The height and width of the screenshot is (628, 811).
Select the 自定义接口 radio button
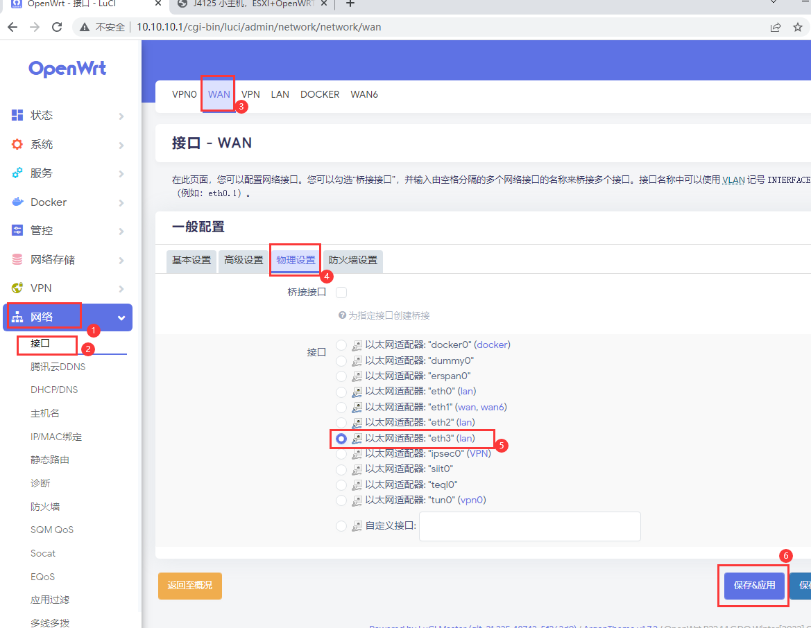click(x=341, y=526)
